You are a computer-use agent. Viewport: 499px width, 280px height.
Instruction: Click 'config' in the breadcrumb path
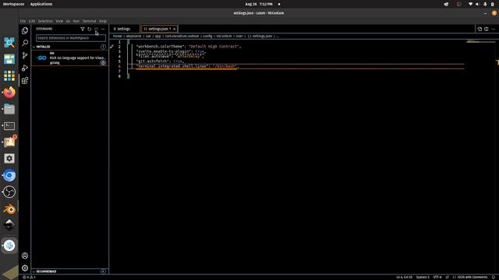click(x=207, y=37)
